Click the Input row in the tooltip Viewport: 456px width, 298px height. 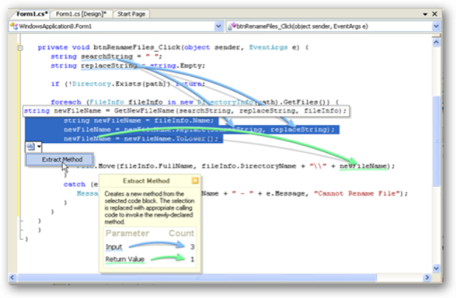point(115,246)
